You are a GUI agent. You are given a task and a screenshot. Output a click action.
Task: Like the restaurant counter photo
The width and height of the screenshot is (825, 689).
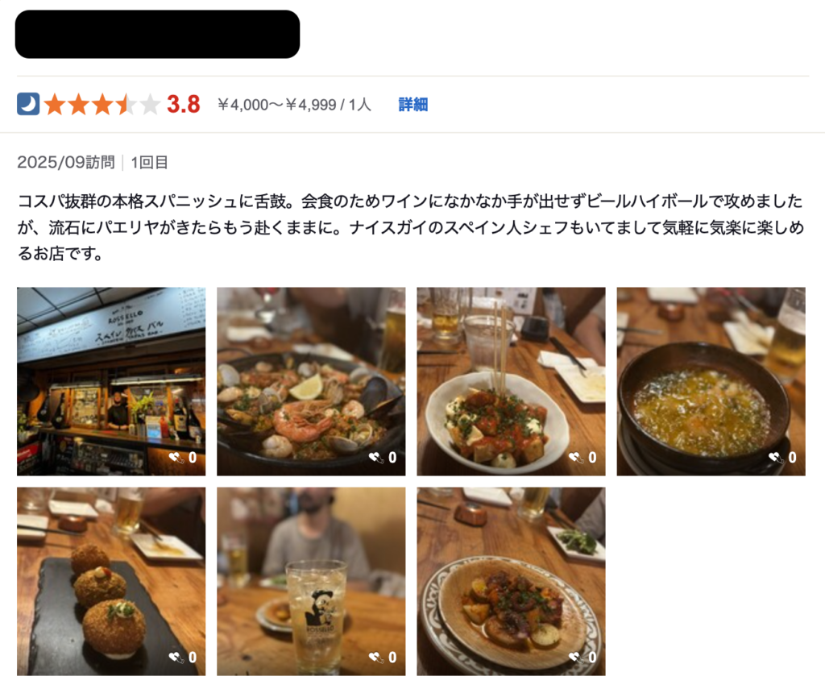(183, 458)
